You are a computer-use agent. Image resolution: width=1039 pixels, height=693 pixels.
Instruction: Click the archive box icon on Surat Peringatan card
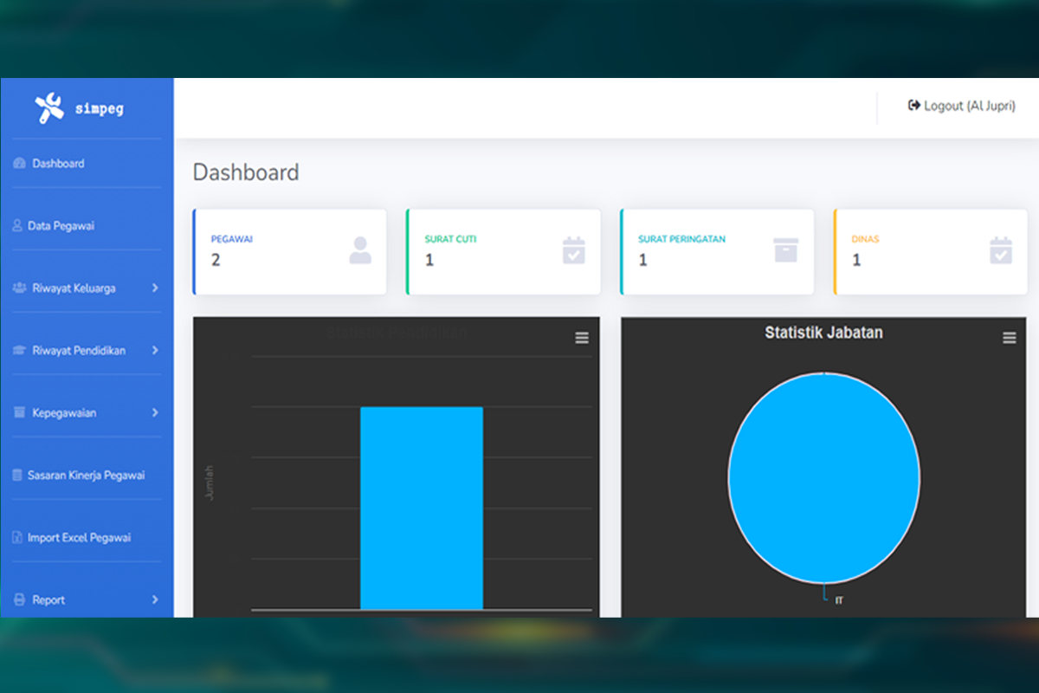[x=785, y=250]
